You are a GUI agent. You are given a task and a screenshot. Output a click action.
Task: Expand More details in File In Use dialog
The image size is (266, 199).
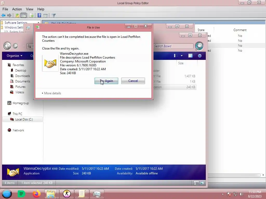(x=51, y=93)
